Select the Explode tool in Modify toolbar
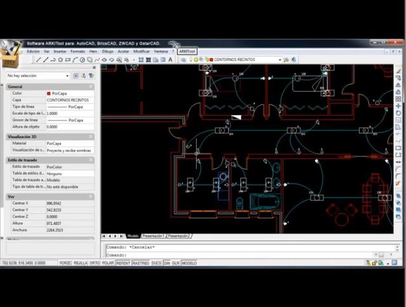The image size is (406, 307). [x=398, y=183]
